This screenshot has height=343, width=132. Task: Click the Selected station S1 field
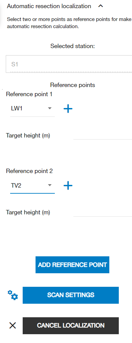(x=69, y=64)
